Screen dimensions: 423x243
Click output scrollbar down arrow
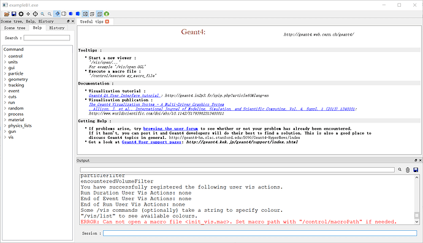pos(417,222)
